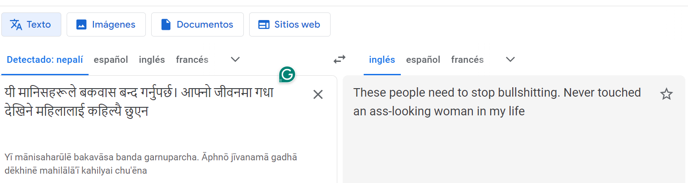Choose español as source language
This screenshot has width=688, height=183.
click(x=111, y=60)
